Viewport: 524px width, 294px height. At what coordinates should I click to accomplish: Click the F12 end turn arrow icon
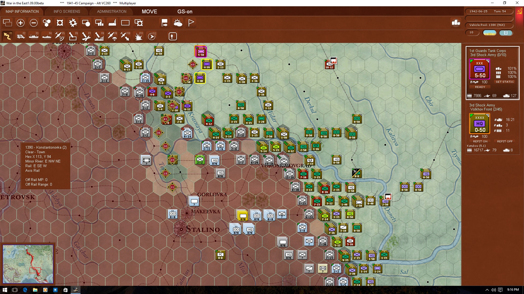pyautogui.click(x=152, y=36)
